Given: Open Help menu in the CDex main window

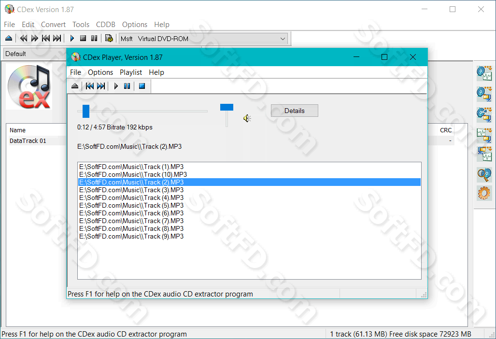Looking at the screenshot, I should coord(162,25).
